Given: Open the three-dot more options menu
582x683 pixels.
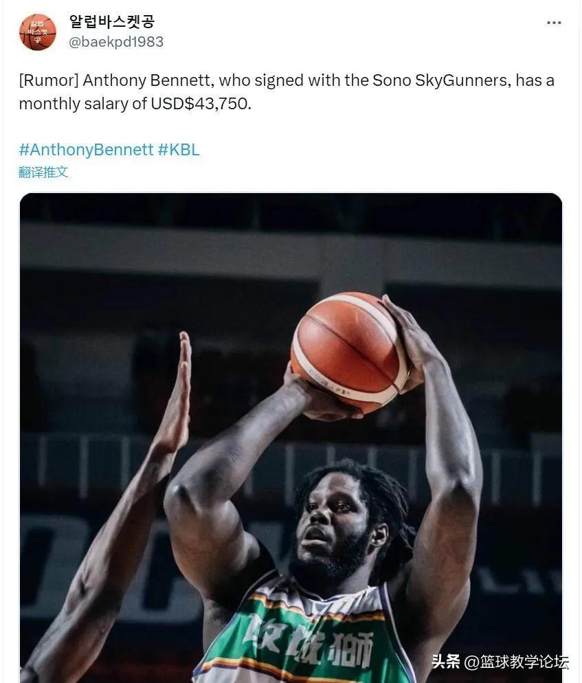Looking at the screenshot, I should [554, 23].
